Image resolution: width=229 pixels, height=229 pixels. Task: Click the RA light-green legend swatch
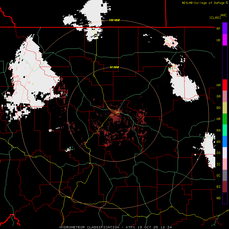click(x=225, y=130)
